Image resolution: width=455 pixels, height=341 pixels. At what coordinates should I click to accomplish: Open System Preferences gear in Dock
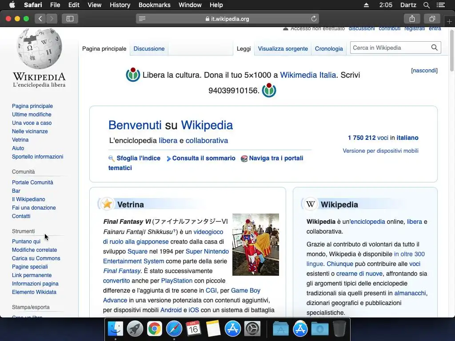pos(252,329)
